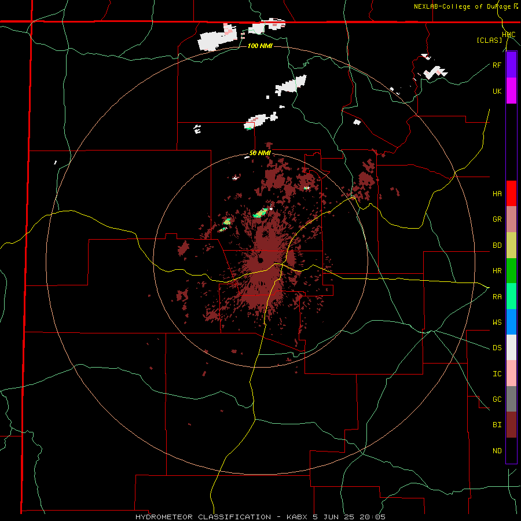521x521 pixels.
Task: Click the HYDROMETEOR CLASSIFICATION title text
Action: tap(203, 517)
